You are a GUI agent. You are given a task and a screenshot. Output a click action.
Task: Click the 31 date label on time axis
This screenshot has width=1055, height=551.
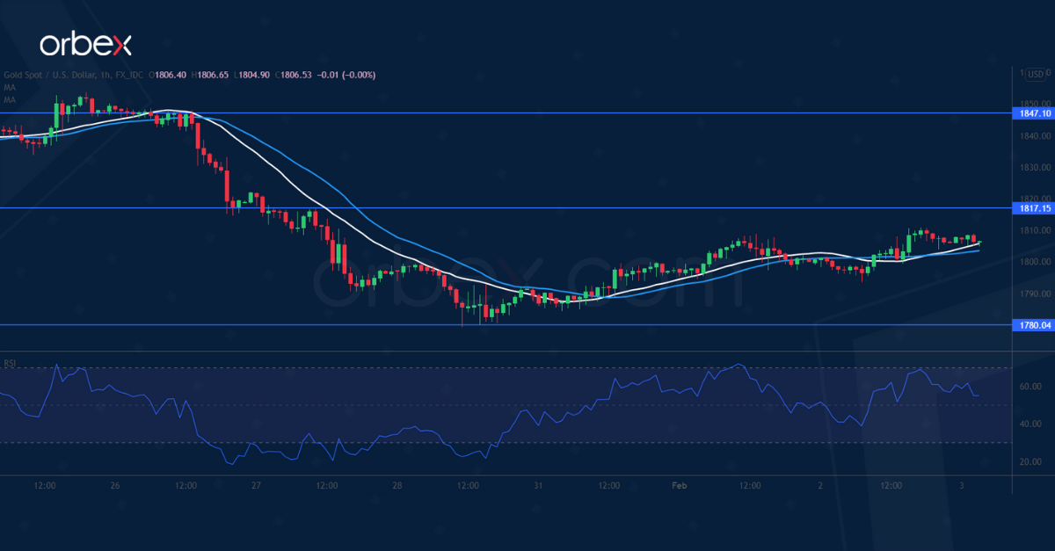(537, 485)
